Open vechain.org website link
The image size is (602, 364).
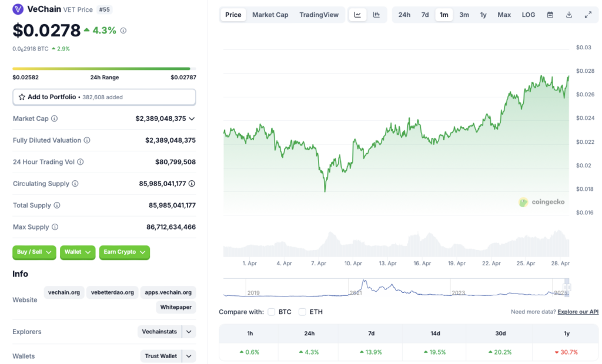coord(64,292)
